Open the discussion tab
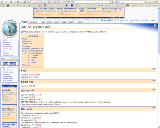The width and height of the screenshot is (160, 128). pyautogui.click(x=33, y=22)
